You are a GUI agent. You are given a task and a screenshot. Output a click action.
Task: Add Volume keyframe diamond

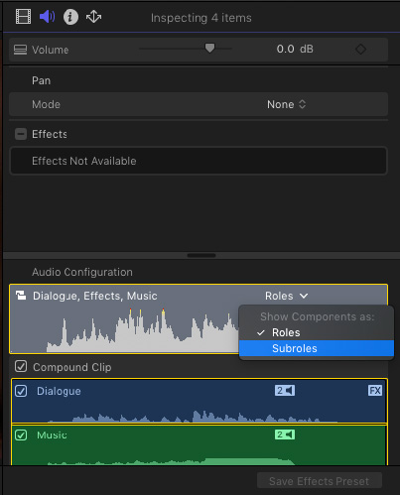(360, 50)
